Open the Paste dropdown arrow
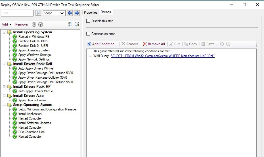The height and width of the screenshot is (157, 264). tap(217, 44)
